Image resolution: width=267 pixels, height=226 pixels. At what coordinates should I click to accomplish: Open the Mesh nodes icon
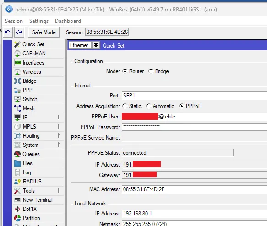pos(17,108)
